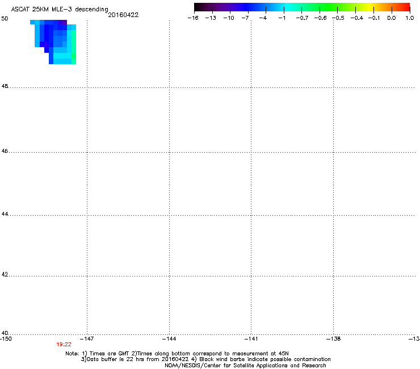Image resolution: width=420 pixels, height=369 pixels.
Task: Click the green edge cells of the data patch
Action: pyautogui.click(x=74, y=47)
